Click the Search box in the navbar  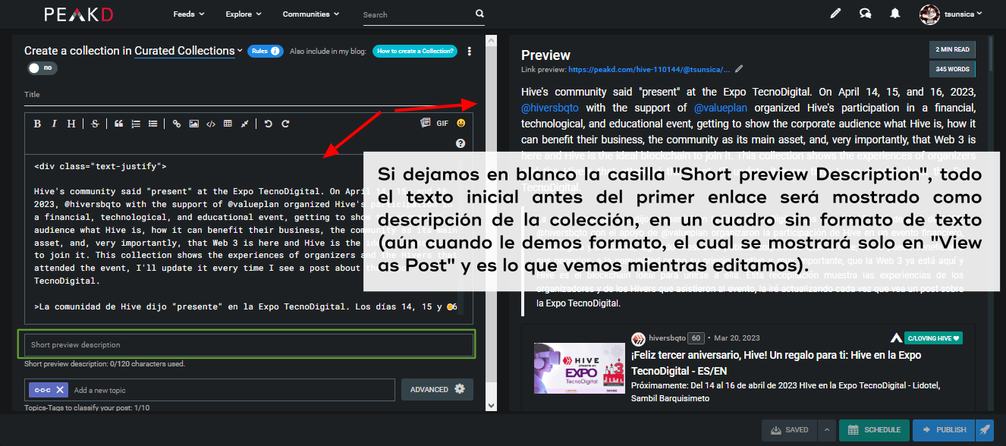[x=417, y=14]
